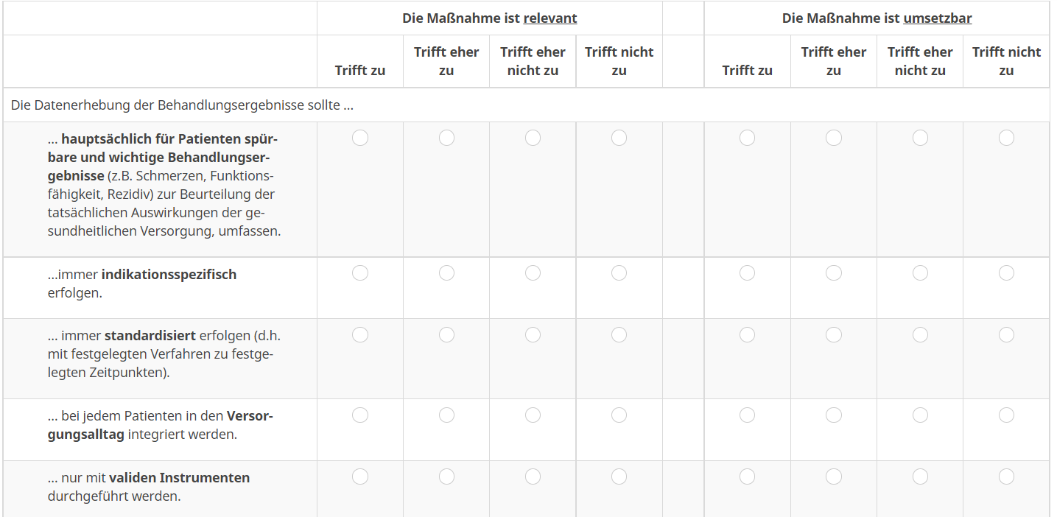Select 'Trifft zu' relevant for hauptsächlich spürbare Behandlungsergebnisse

[x=360, y=138]
